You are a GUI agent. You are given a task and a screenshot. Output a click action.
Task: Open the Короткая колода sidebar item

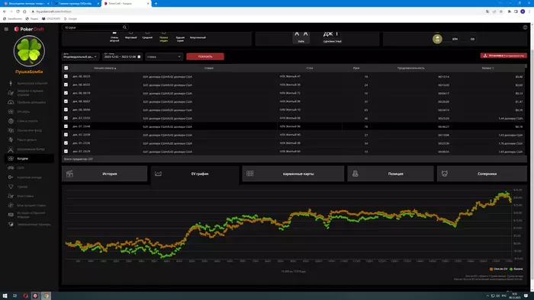pyautogui.click(x=29, y=177)
